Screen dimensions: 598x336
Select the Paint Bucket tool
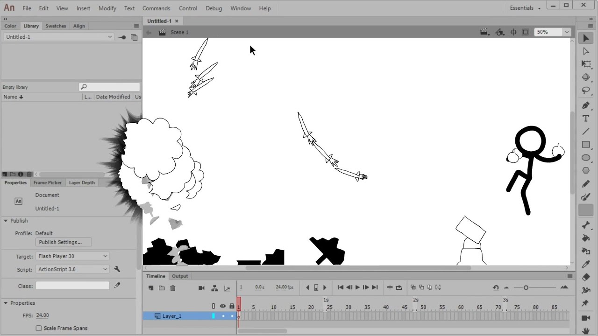point(586,238)
